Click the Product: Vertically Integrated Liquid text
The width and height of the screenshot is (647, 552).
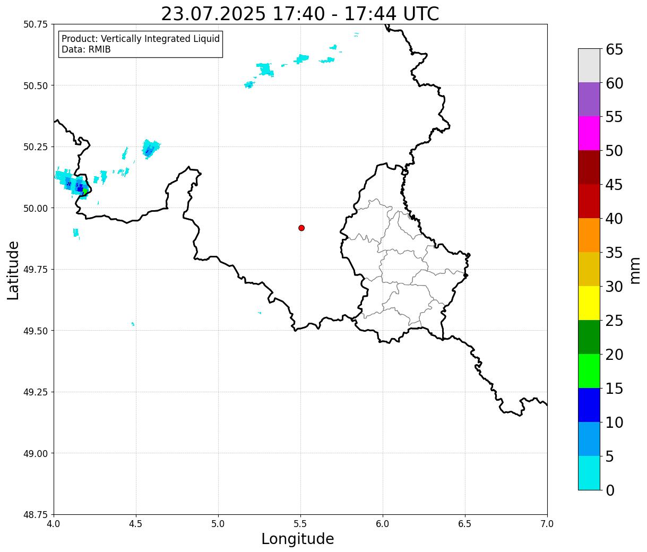141,39
